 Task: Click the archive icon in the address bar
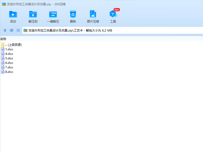(25, 30)
